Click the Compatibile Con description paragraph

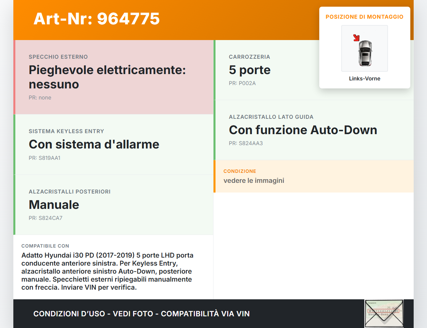[x=107, y=271]
